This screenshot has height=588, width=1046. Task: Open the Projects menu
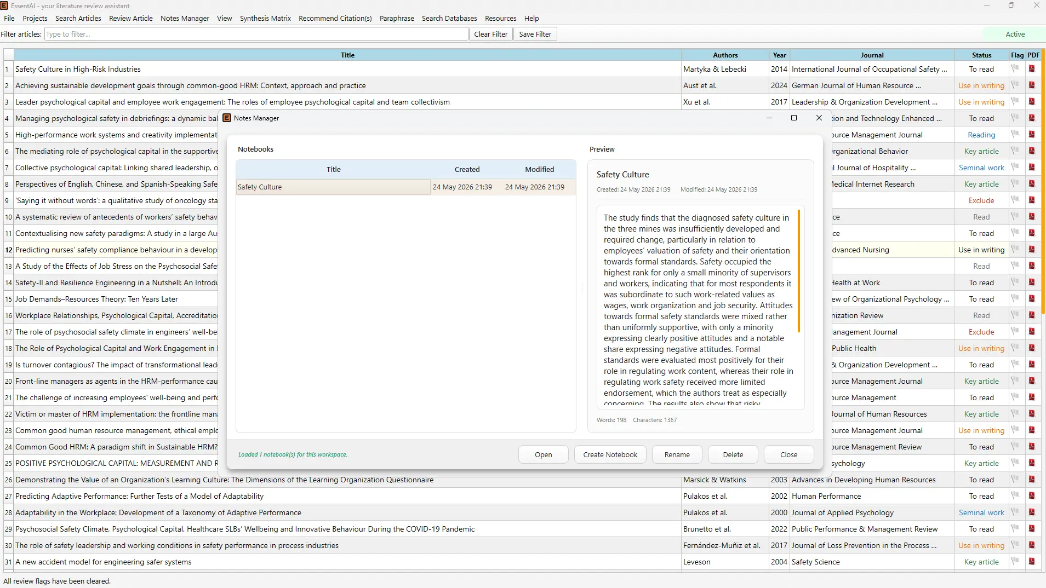click(x=35, y=18)
